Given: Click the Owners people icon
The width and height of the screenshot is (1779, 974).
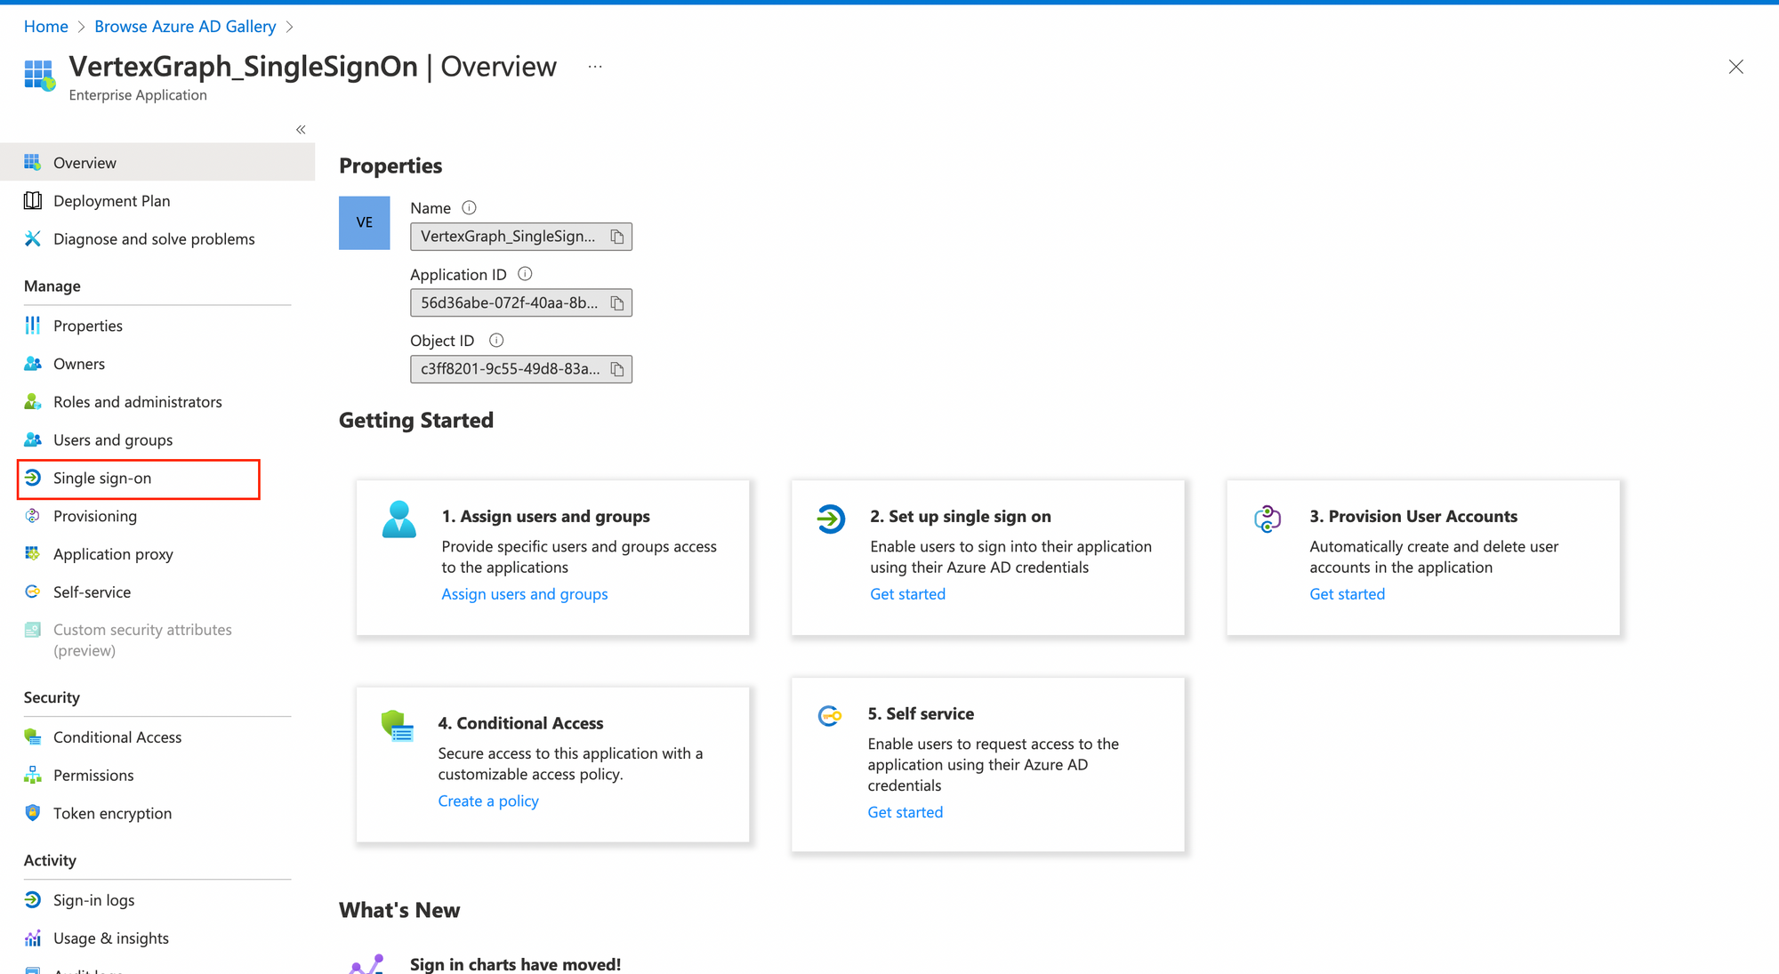Looking at the screenshot, I should pyautogui.click(x=33, y=364).
